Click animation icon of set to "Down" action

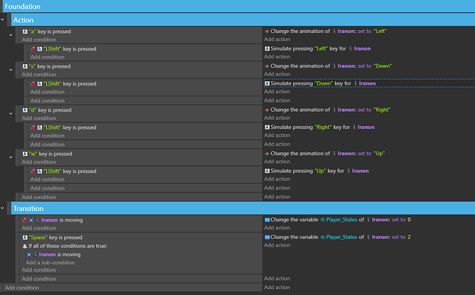[267, 66]
